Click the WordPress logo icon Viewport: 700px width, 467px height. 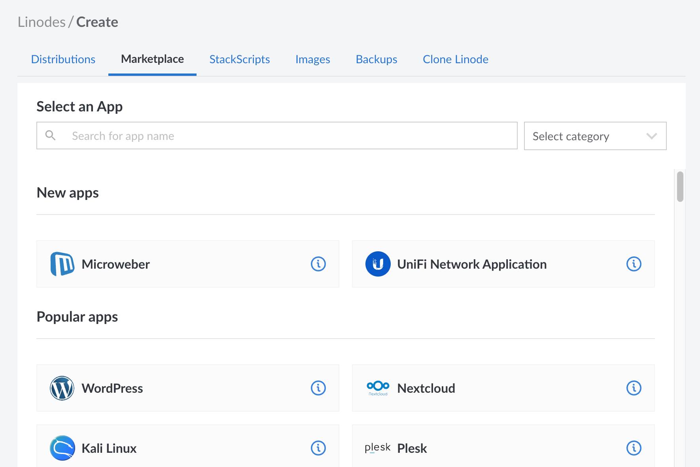(x=62, y=388)
